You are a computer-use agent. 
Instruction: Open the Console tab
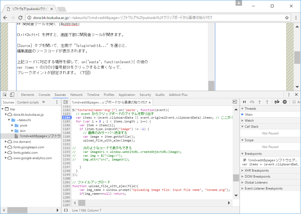tap(44, 95)
